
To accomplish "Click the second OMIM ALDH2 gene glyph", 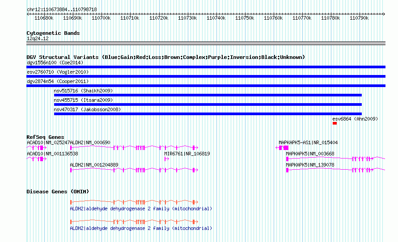I will tap(134, 222).
